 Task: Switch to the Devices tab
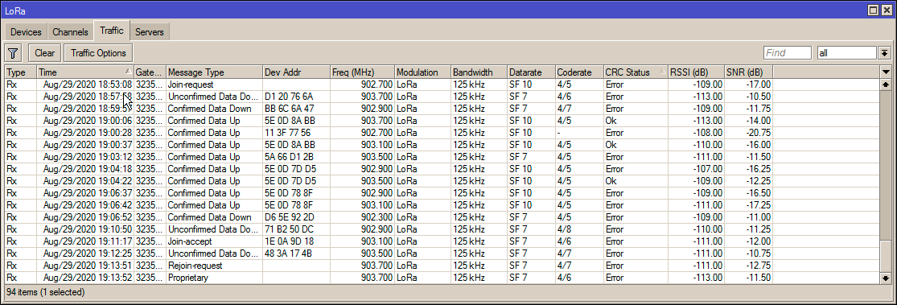26,32
